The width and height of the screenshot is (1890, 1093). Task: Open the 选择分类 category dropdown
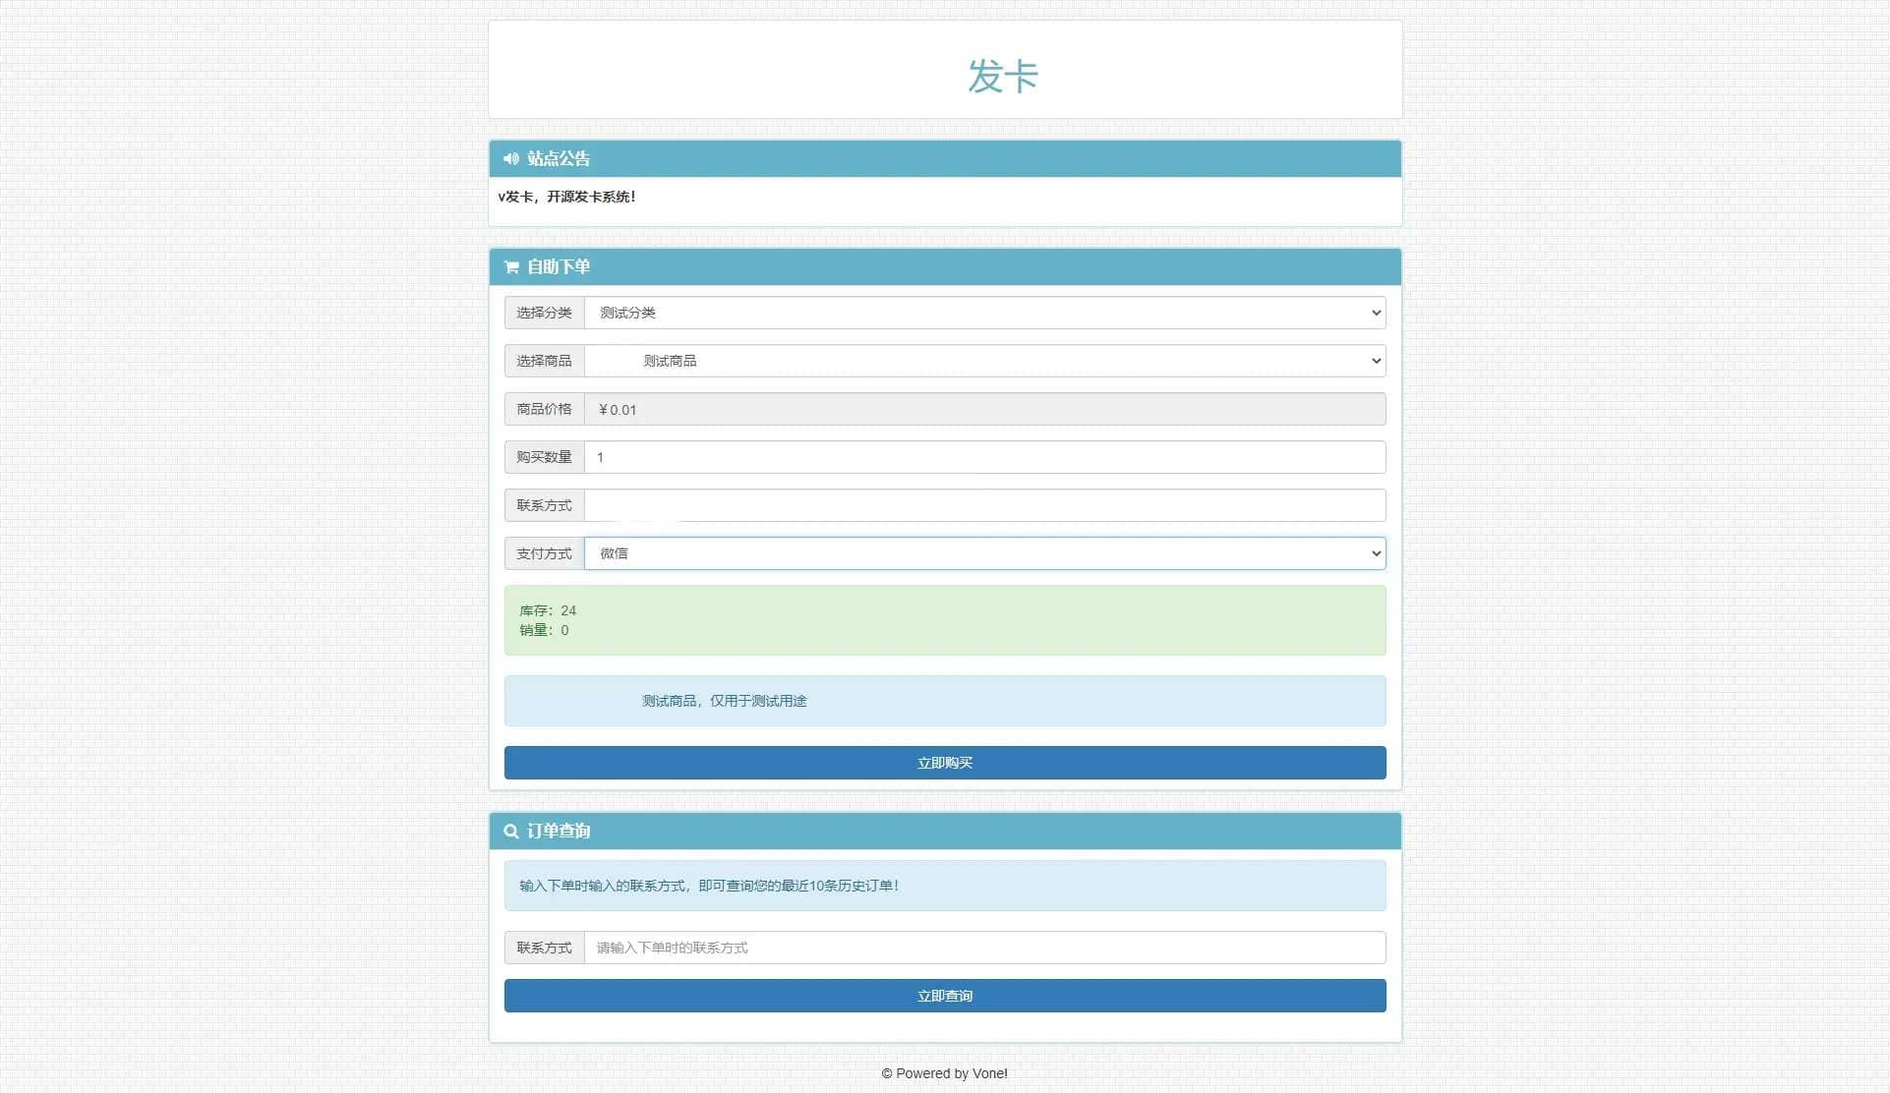pyautogui.click(x=984, y=313)
